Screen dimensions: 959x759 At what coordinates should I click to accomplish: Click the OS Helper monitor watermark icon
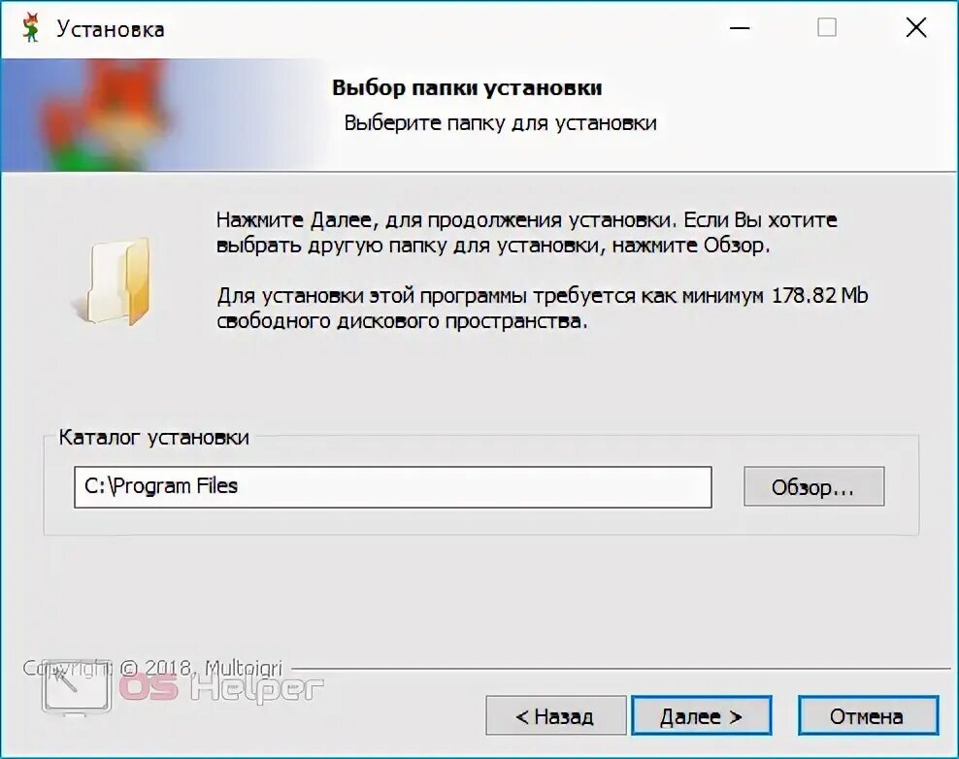click(x=77, y=687)
